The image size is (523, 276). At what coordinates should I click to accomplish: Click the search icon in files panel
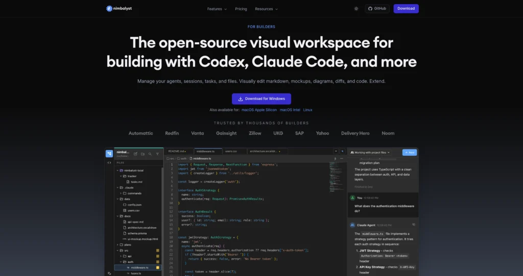[x=150, y=154]
